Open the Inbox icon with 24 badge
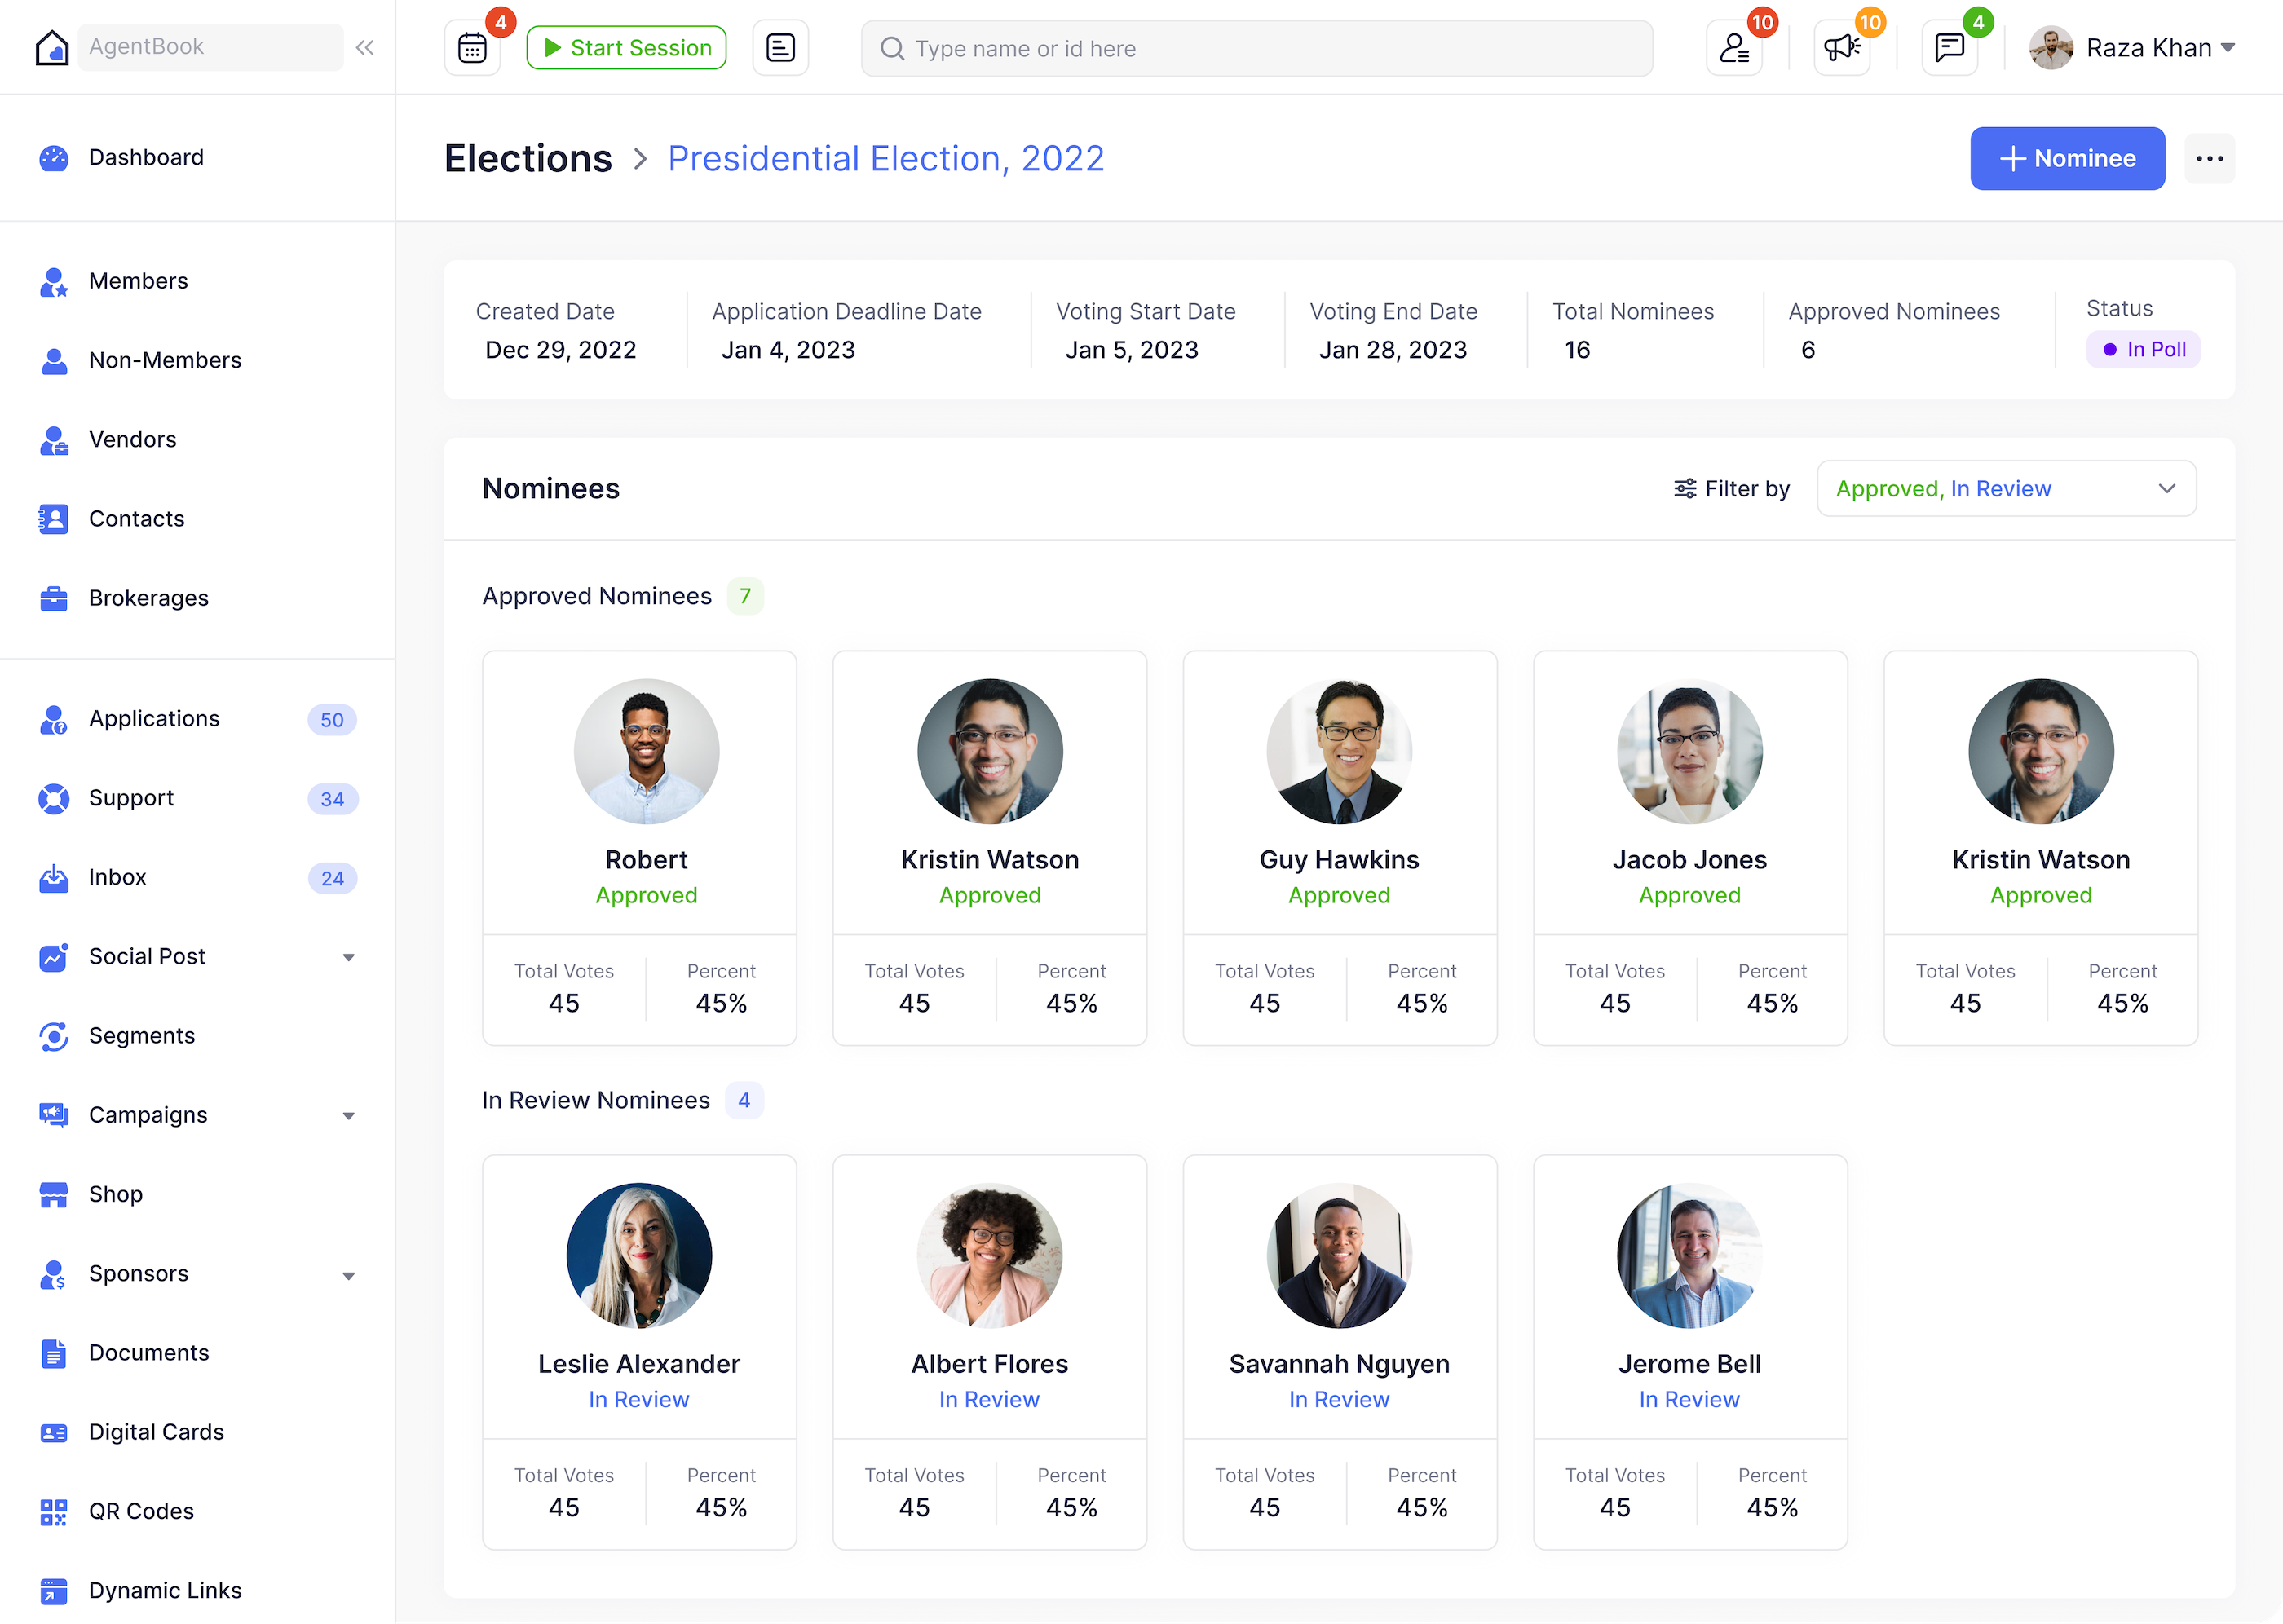This screenshot has width=2283, height=1624. 54,877
